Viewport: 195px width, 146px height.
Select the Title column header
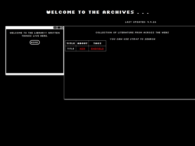click(x=71, y=43)
